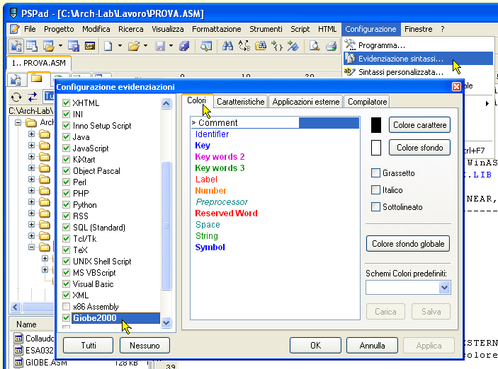The image size is (498, 369).
Task: Open the new file dropdown arrow
Action: pyautogui.click(x=120, y=46)
